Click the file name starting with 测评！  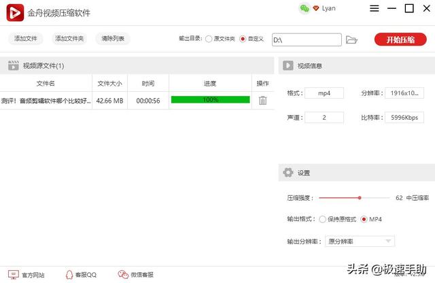pyautogui.click(x=46, y=101)
